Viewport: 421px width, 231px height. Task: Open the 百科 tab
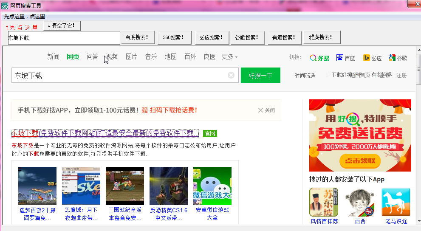[190, 56]
